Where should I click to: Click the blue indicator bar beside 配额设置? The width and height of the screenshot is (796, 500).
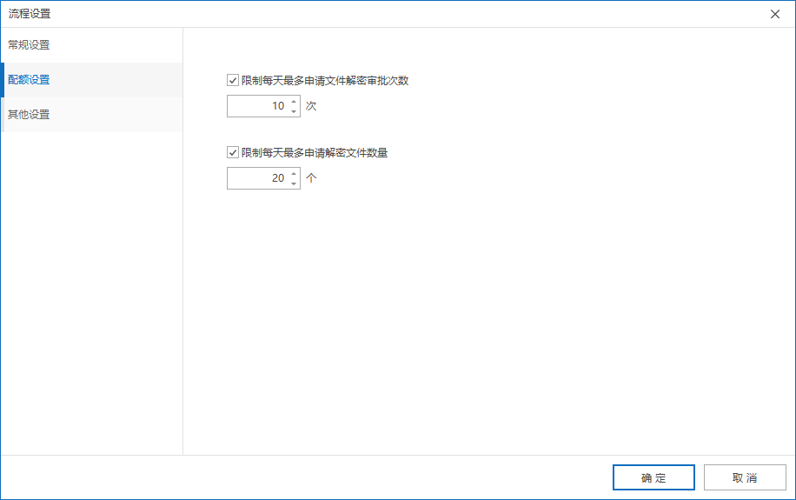3,80
